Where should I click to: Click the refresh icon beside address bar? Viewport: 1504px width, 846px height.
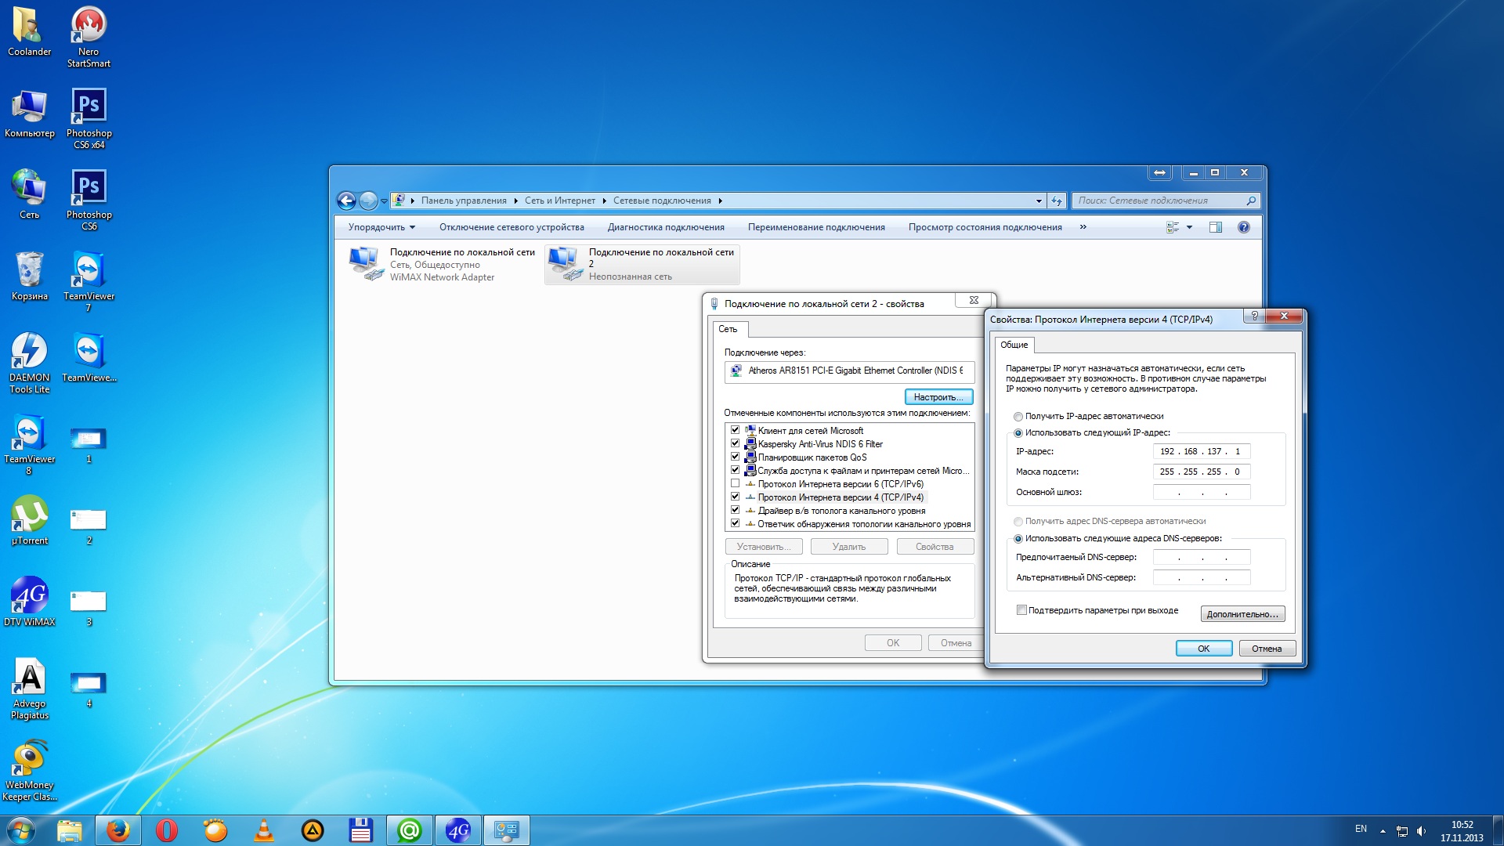(x=1057, y=201)
